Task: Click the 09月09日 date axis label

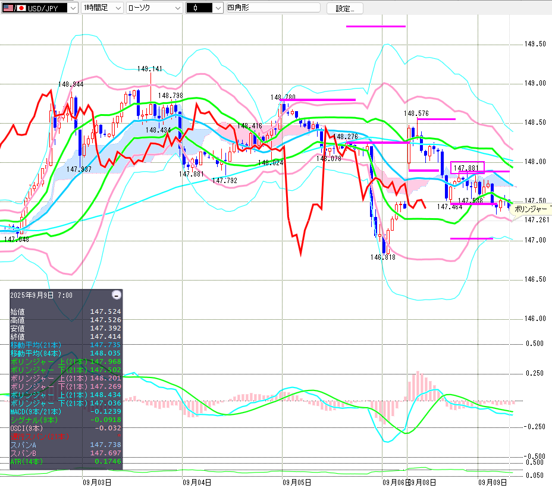Action: tap(493, 483)
